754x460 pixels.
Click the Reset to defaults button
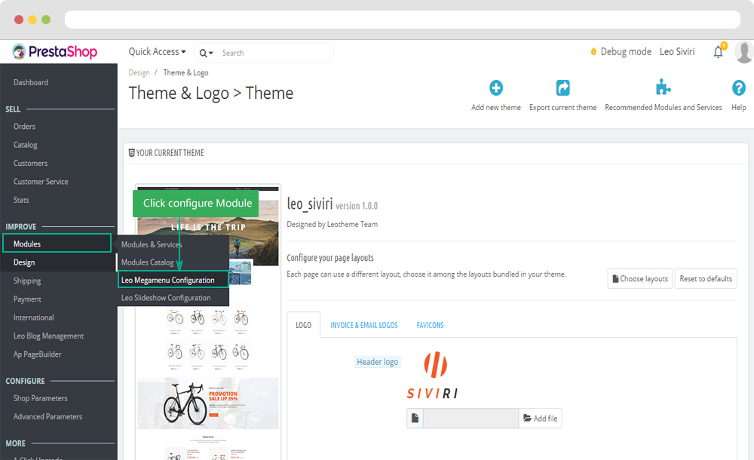(x=706, y=278)
